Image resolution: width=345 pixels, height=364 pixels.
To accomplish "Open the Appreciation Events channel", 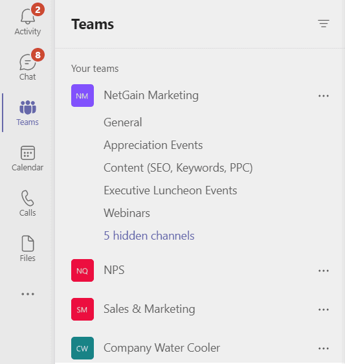I will point(153,145).
